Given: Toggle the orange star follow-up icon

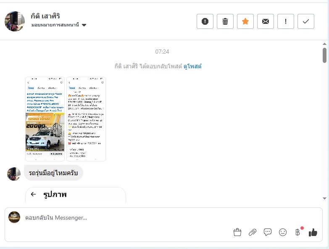Looking at the screenshot, I should click(245, 21).
